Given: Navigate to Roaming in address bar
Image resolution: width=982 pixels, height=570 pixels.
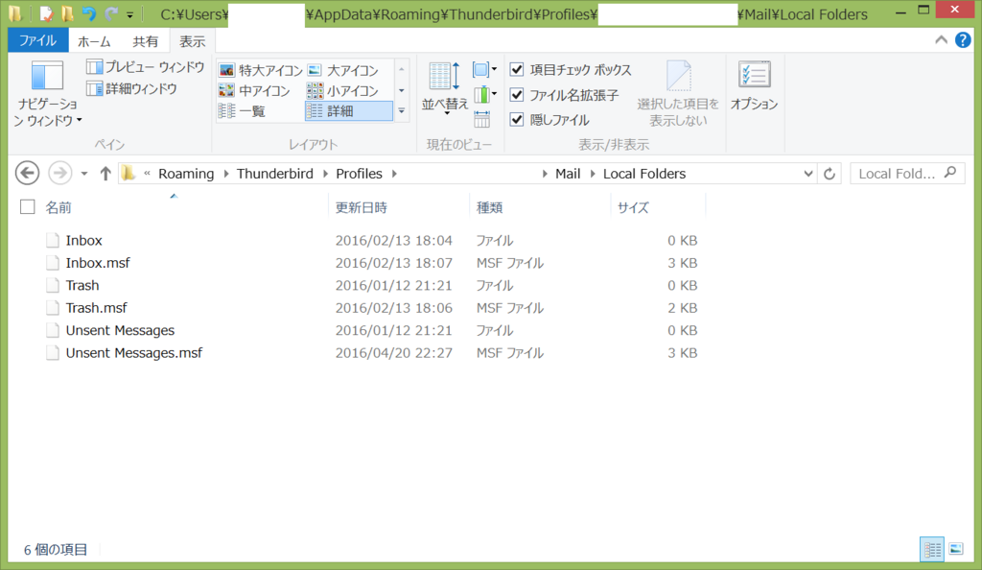Looking at the screenshot, I should 186,174.
